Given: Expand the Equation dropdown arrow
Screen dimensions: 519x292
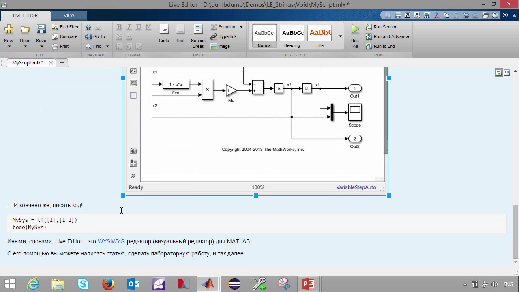Looking at the screenshot, I should (241, 27).
